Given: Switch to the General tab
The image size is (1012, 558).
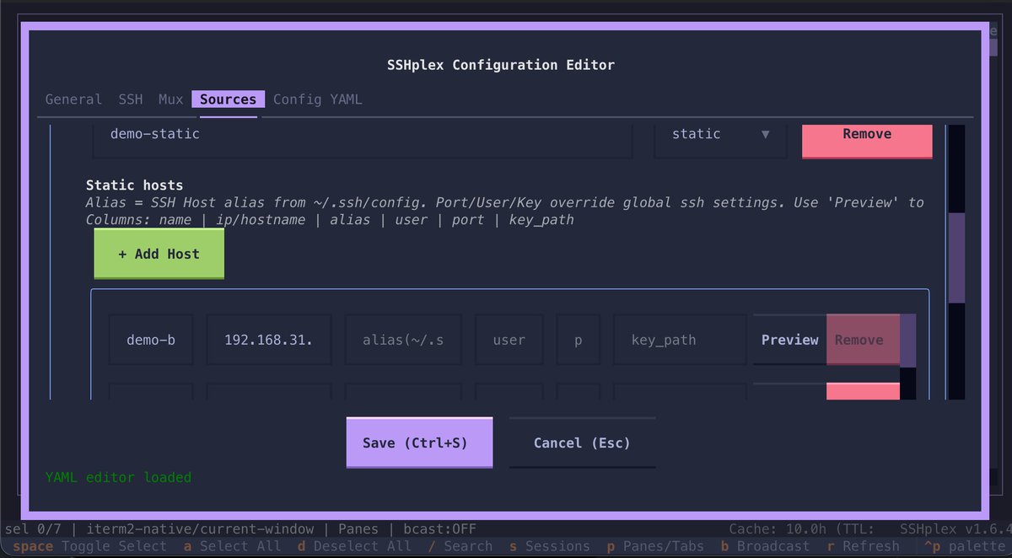Looking at the screenshot, I should [73, 99].
